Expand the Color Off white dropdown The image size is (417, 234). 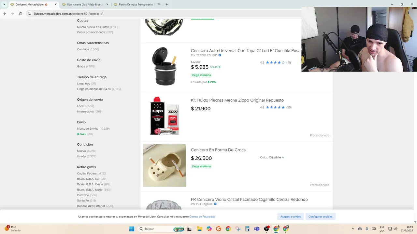[272, 157]
